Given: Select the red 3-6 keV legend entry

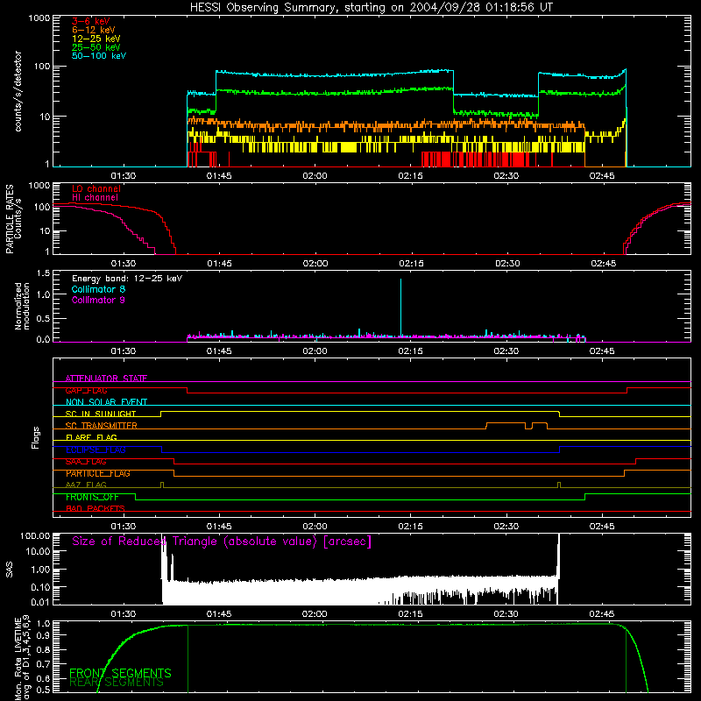Looking at the screenshot, I should (x=91, y=21).
